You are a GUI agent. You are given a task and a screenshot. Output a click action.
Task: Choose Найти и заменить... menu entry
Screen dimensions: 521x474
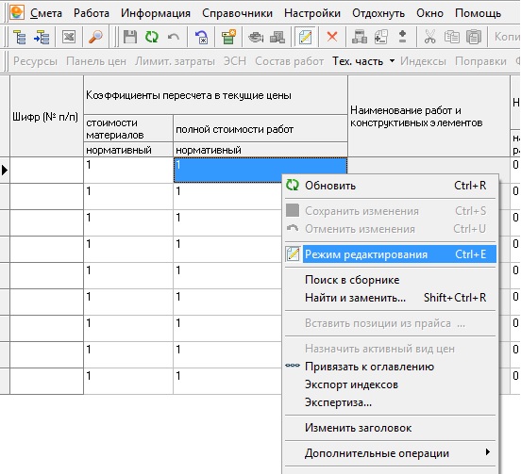tap(391, 298)
